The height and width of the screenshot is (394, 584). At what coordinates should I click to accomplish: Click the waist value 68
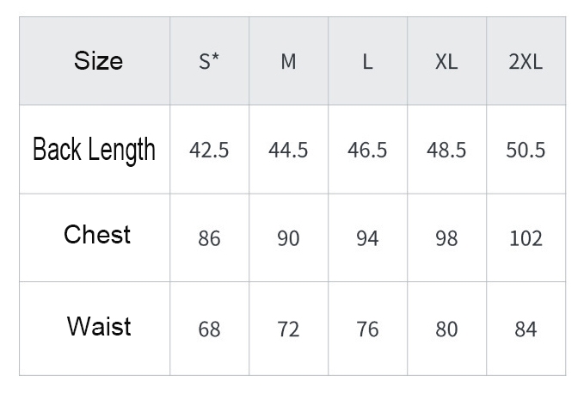point(209,329)
